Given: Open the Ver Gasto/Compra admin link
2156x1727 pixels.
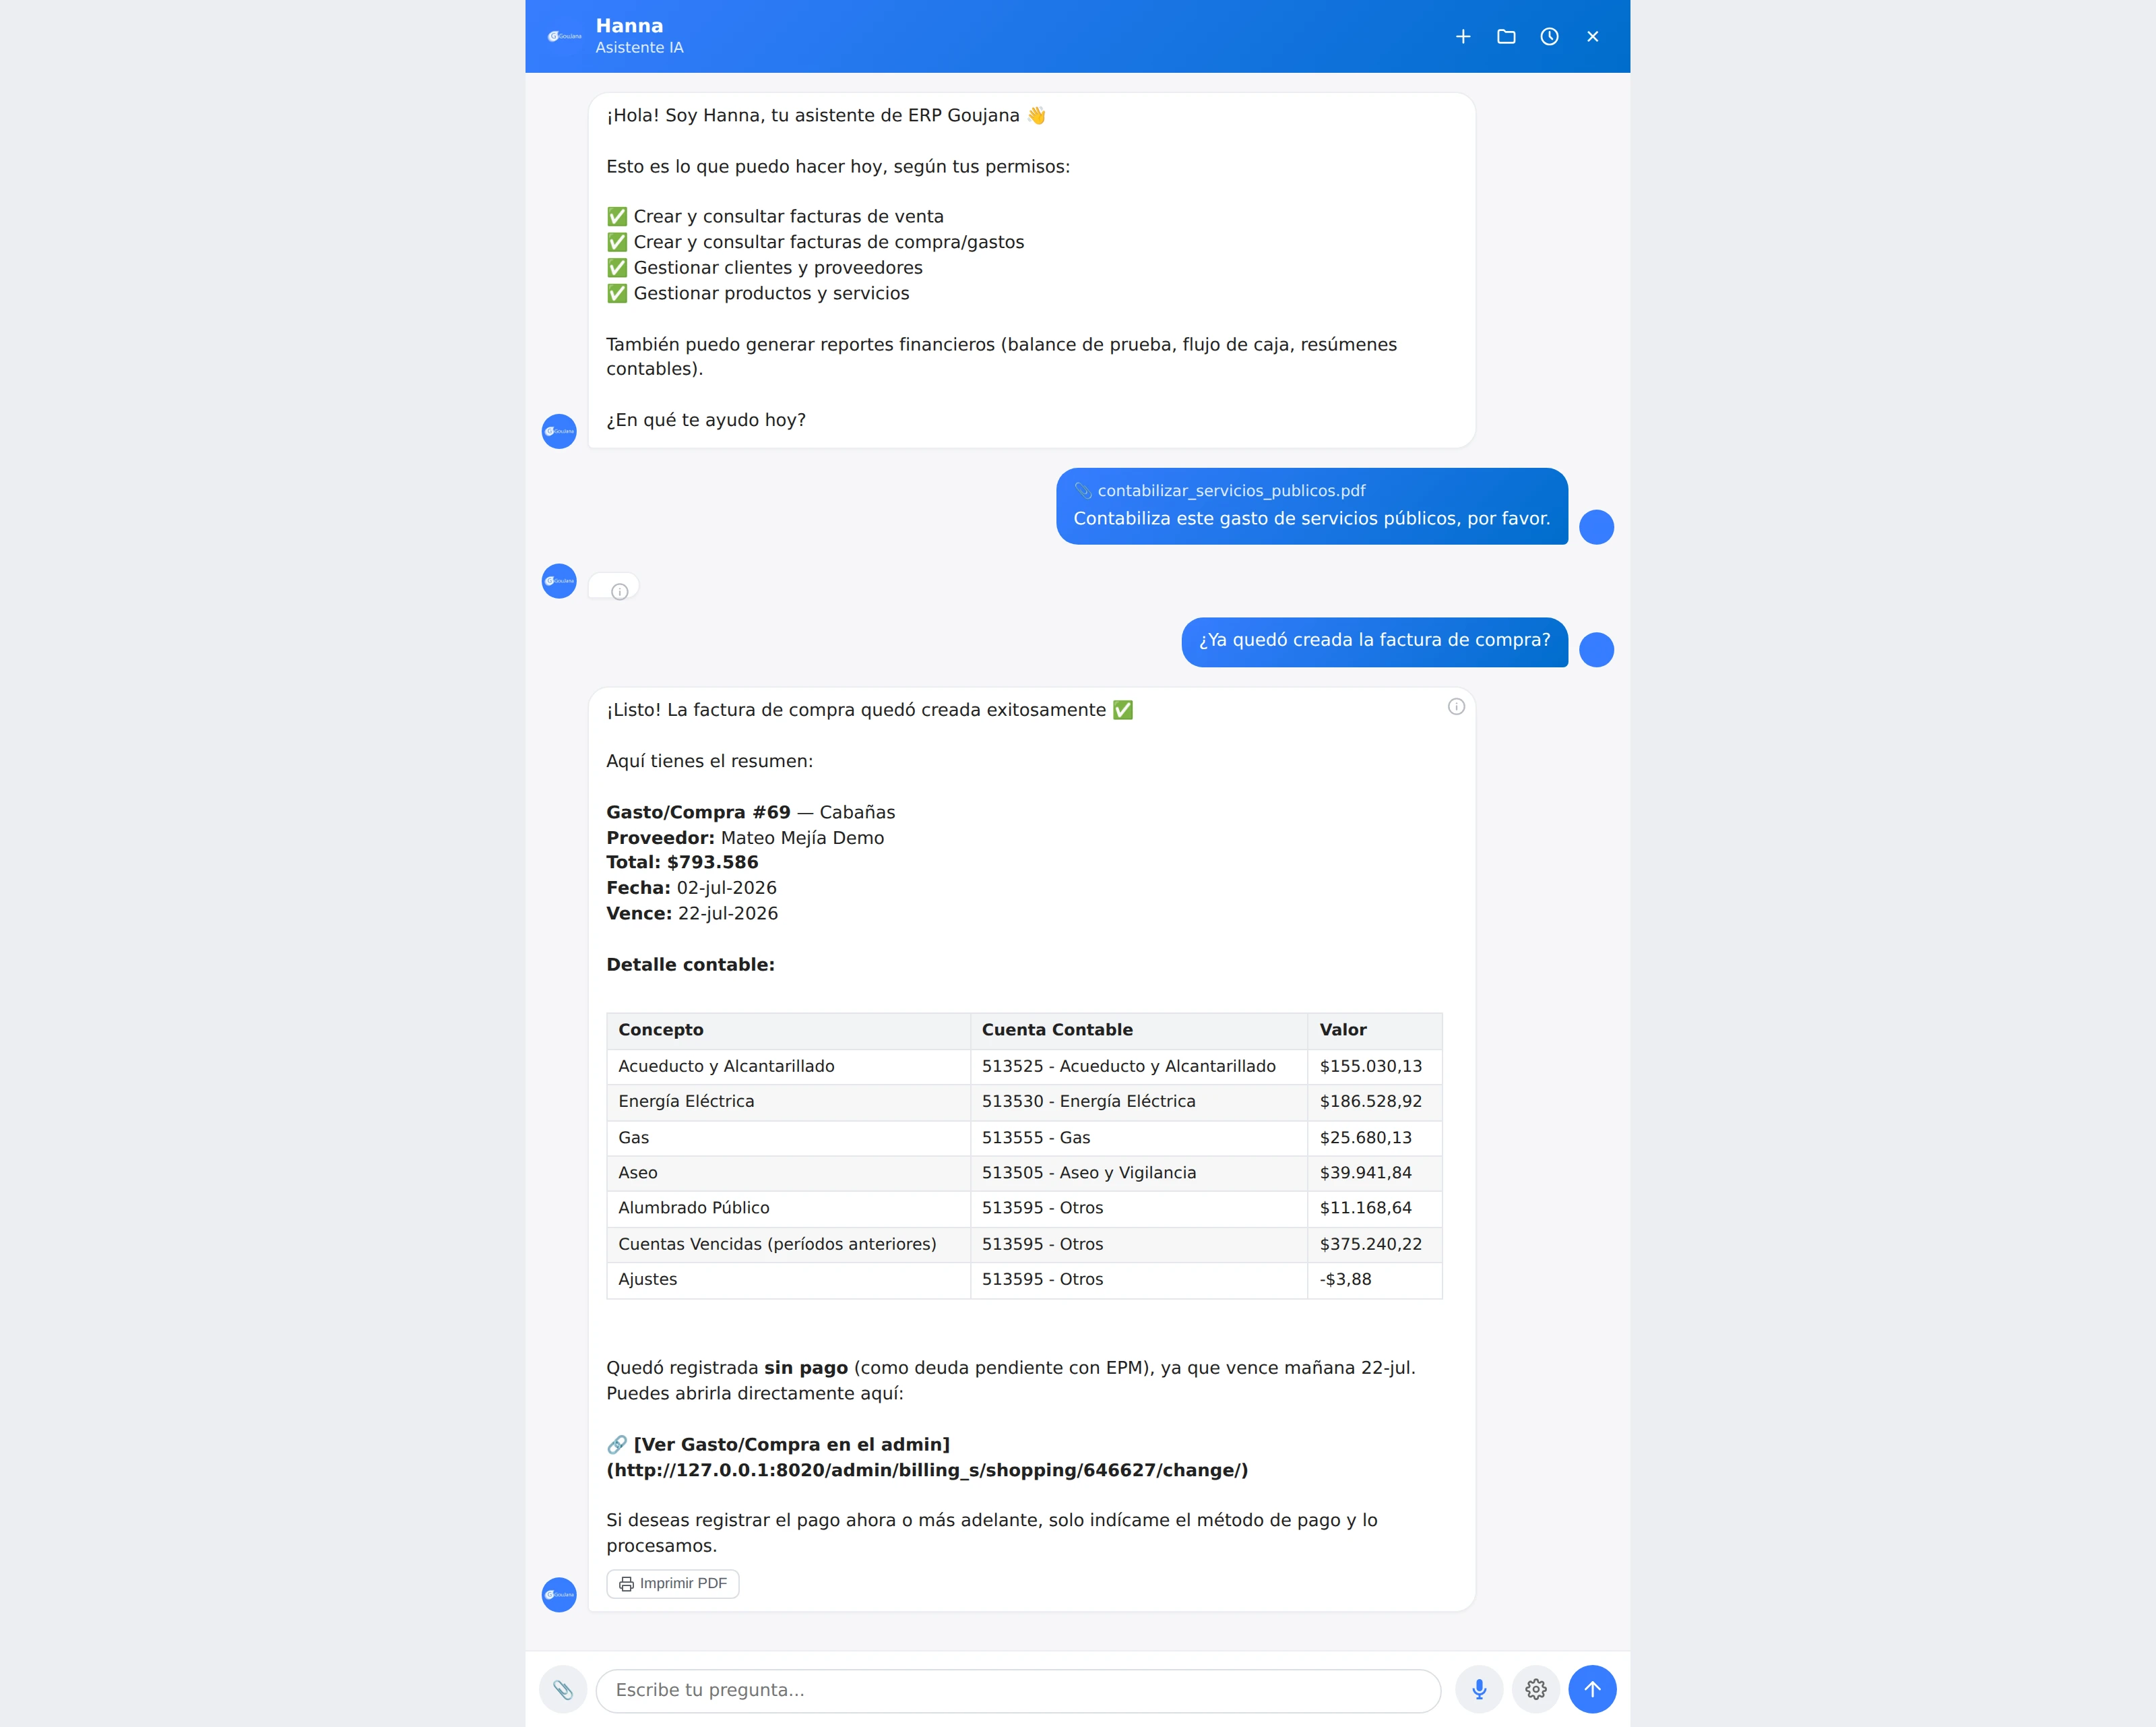Looking at the screenshot, I should click(x=927, y=1457).
